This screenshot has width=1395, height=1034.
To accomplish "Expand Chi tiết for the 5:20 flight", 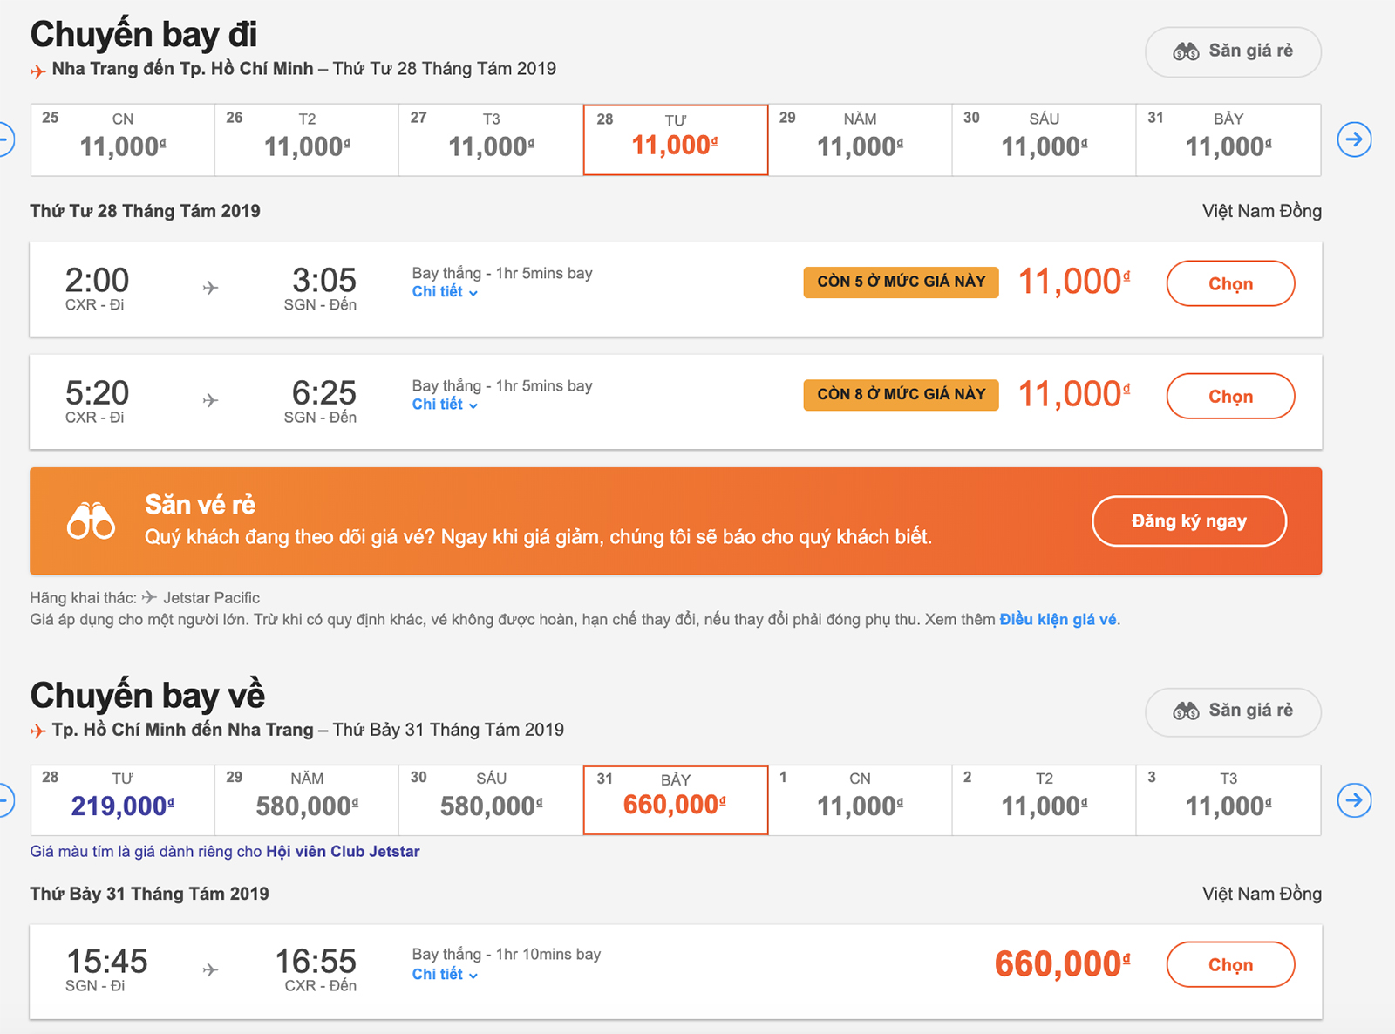I will (x=445, y=405).
